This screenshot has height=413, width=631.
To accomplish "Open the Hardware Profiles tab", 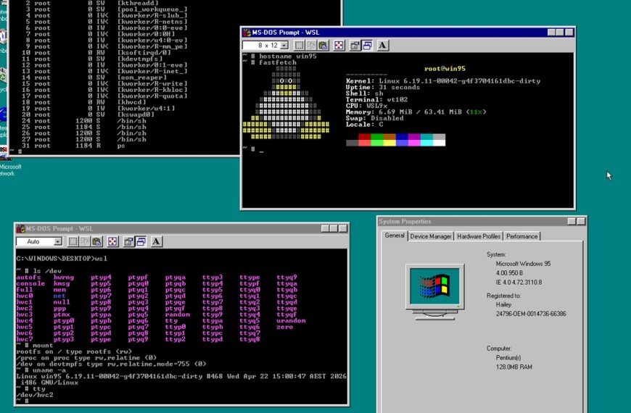I will (x=479, y=236).
